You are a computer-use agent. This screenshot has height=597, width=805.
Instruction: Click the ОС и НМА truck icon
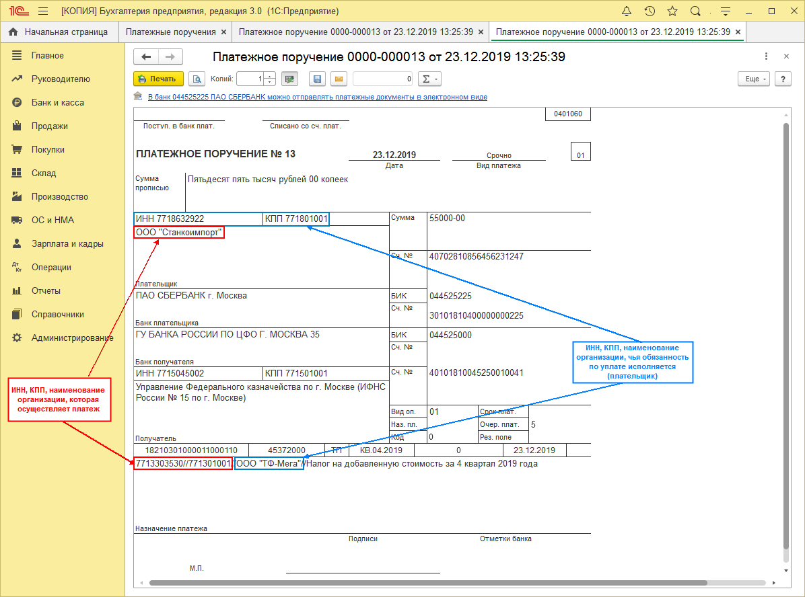[x=17, y=220]
